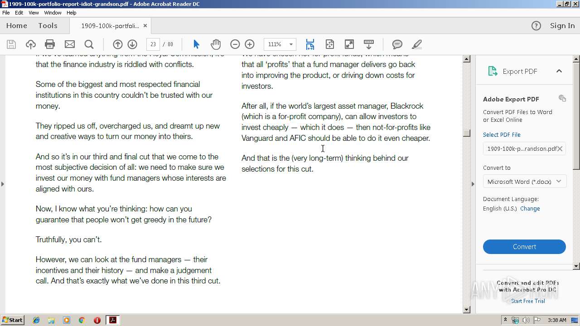The height and width of the screenshot is (326, 580).
Task: Click the right panel scrollbar down arrow
Action: click(576, 266)
